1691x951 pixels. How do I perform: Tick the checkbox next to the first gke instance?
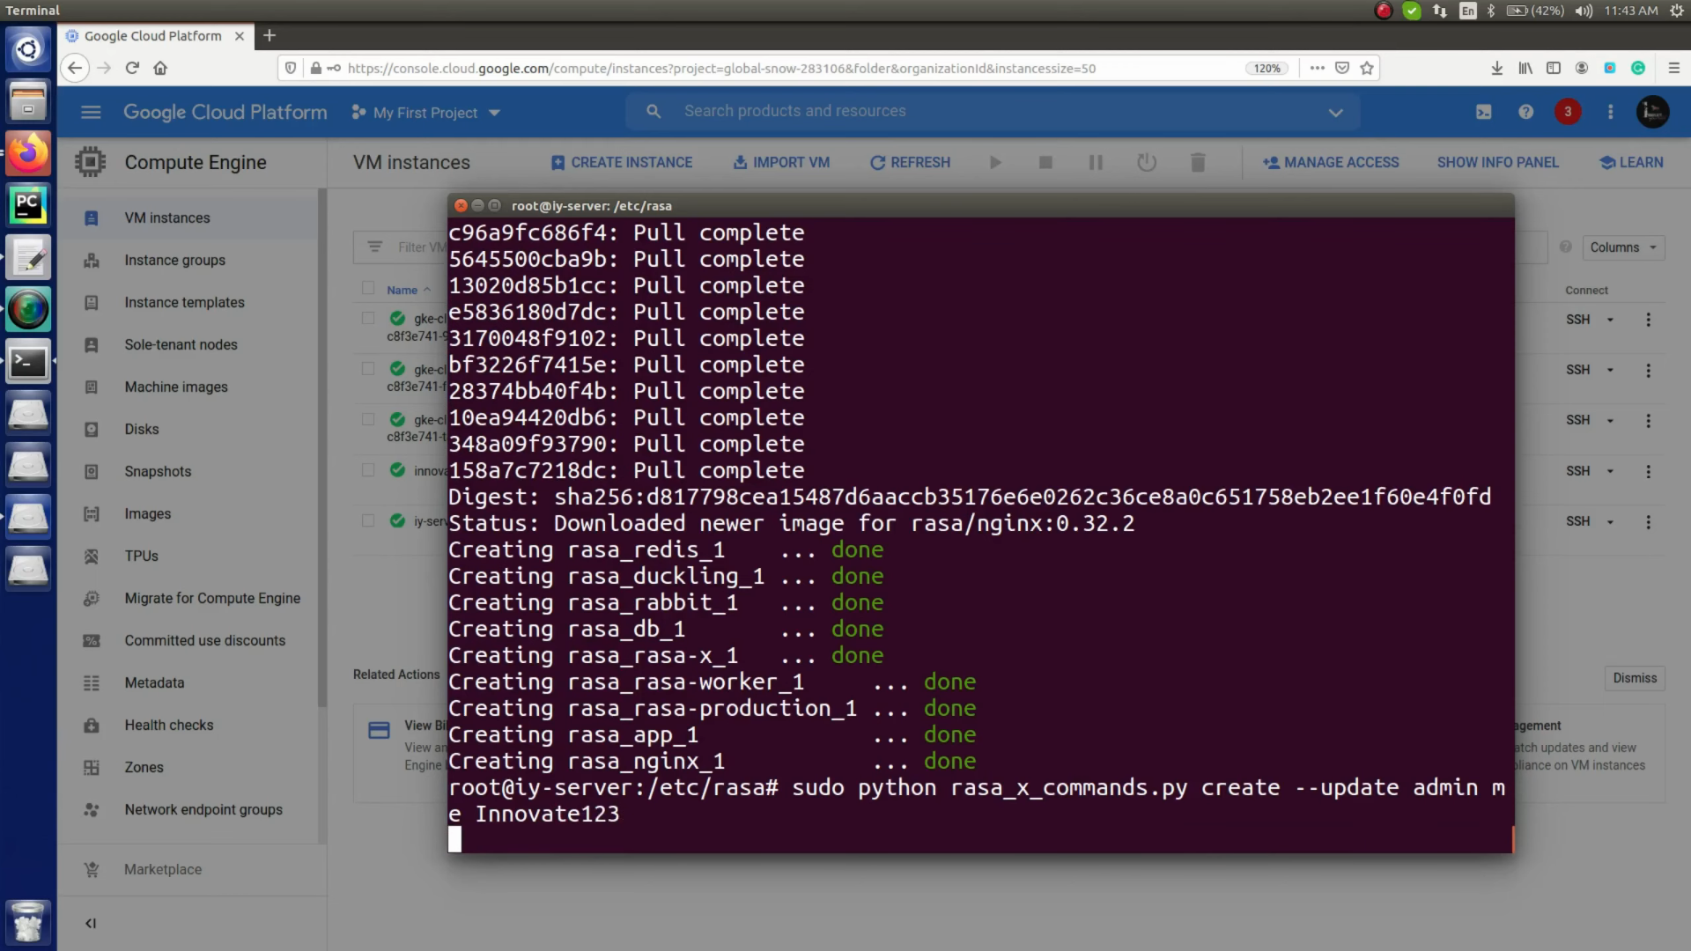[x=367, y=318]
